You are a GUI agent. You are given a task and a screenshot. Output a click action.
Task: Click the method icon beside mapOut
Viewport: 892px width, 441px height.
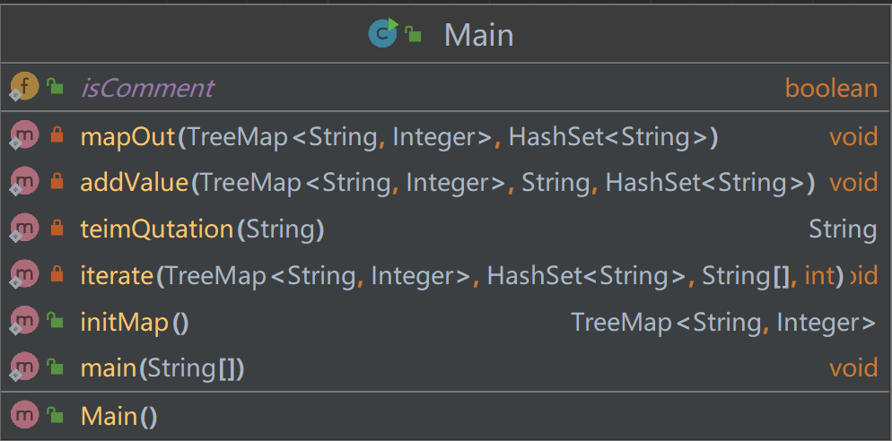point(24,137)
